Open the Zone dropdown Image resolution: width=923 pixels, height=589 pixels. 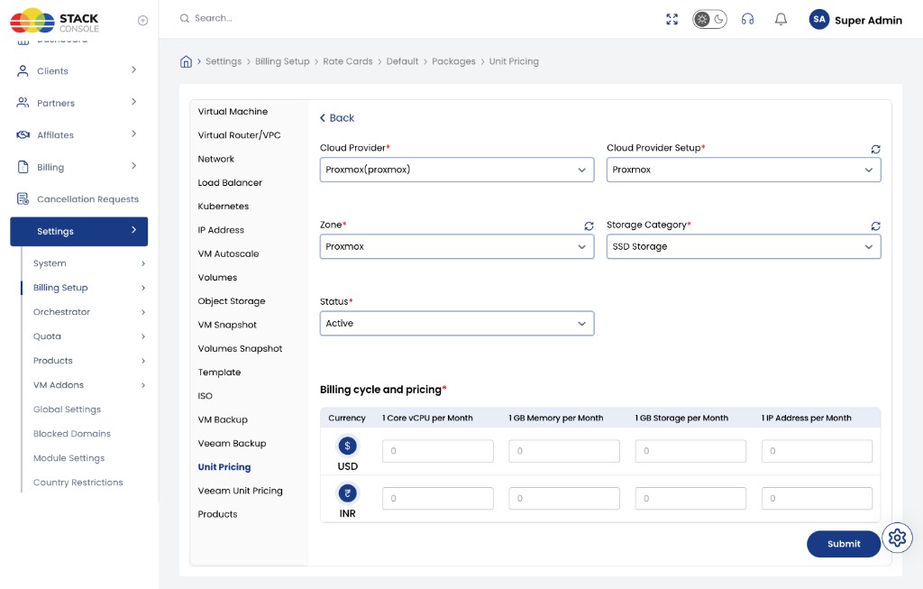click(457, 247)
